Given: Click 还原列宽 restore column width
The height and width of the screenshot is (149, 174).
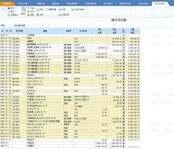Looking at the screenshot, I should pos(64,15).
